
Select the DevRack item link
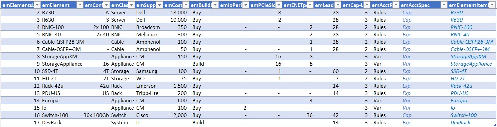(x=460, y=123)
